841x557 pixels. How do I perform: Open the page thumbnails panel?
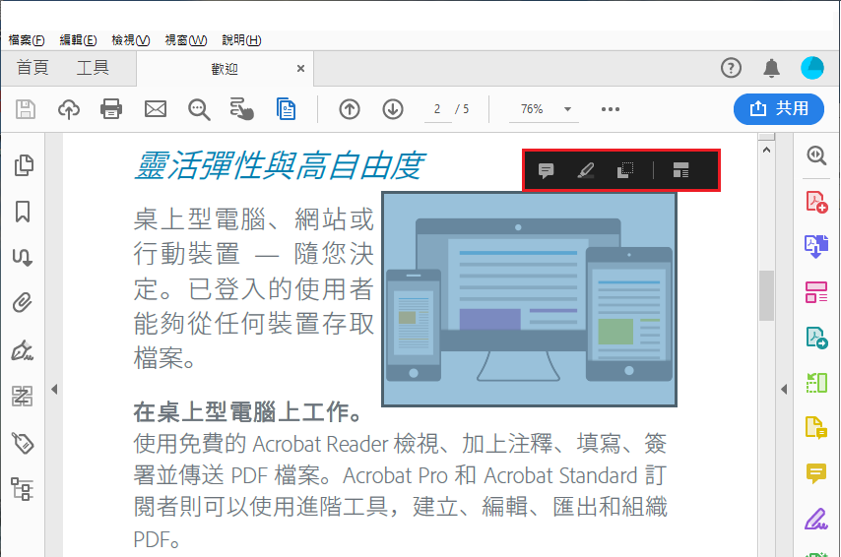point(23,165)
